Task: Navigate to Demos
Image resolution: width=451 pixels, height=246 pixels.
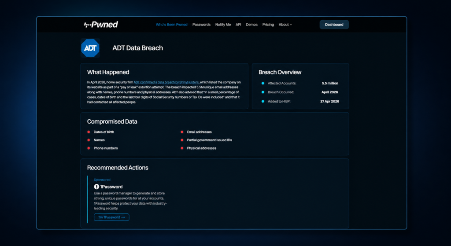Action: click(251, 25)
